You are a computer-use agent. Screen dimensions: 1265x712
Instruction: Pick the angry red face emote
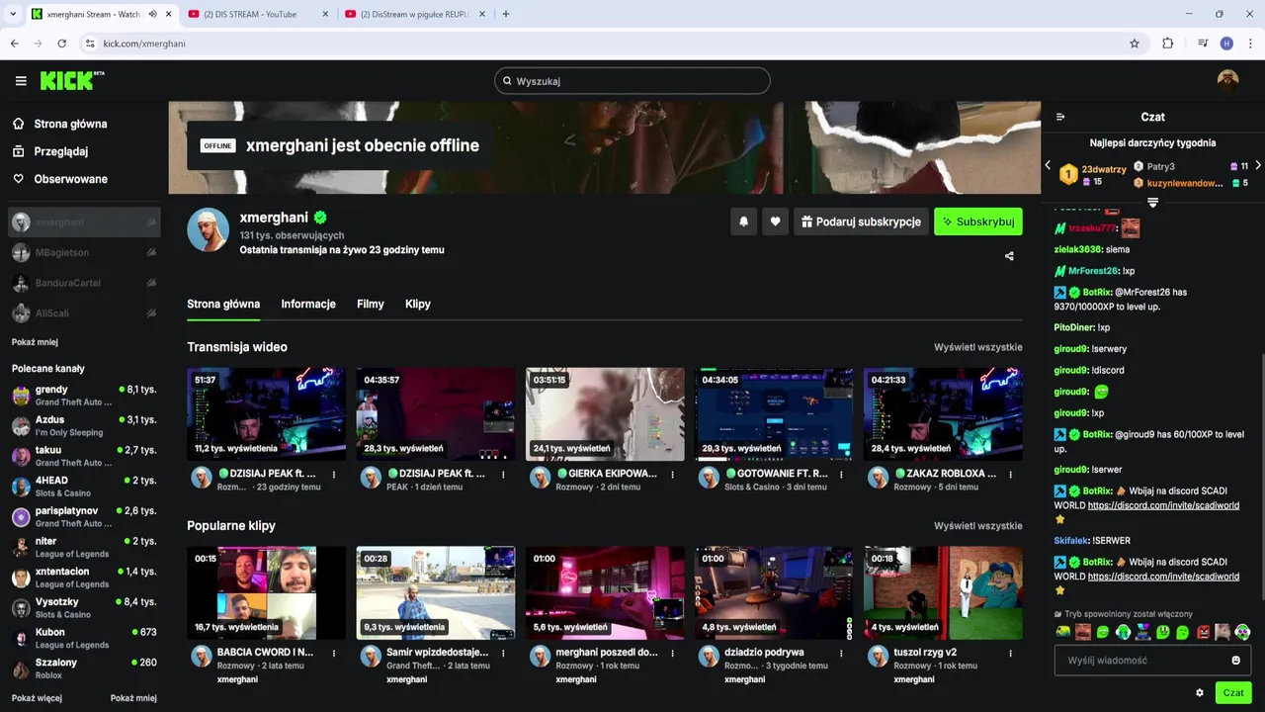click(x=1203, y=632)
